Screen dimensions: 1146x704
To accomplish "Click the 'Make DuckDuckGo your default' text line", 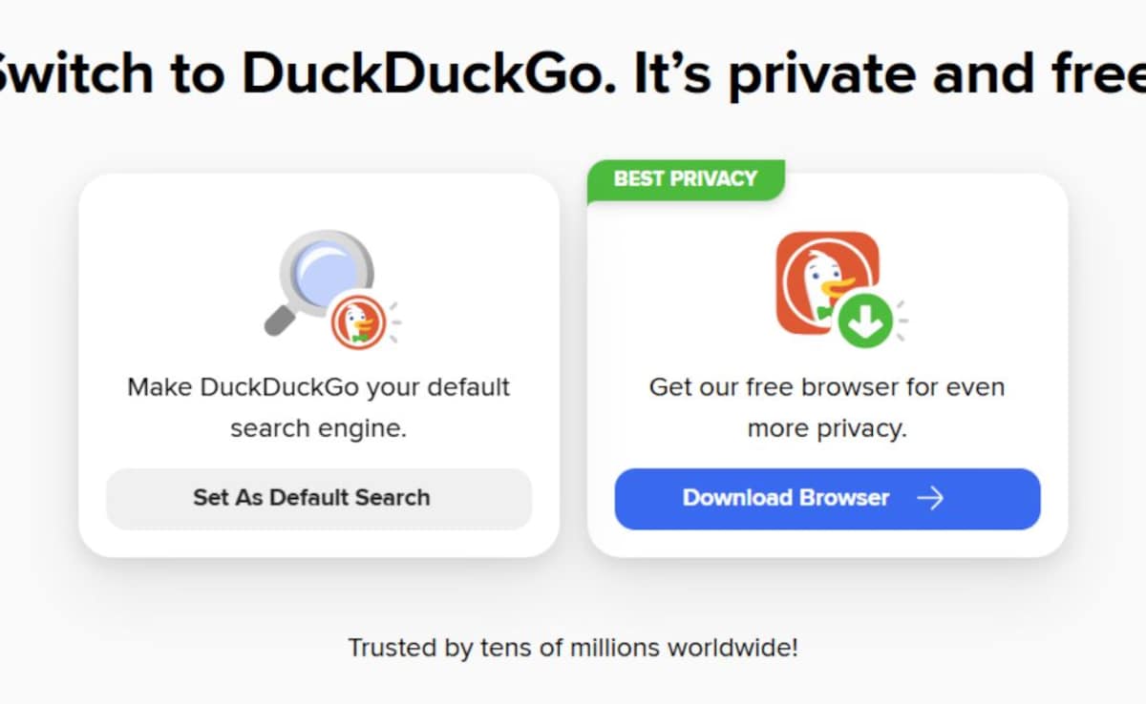I will [x=319, y=387].
